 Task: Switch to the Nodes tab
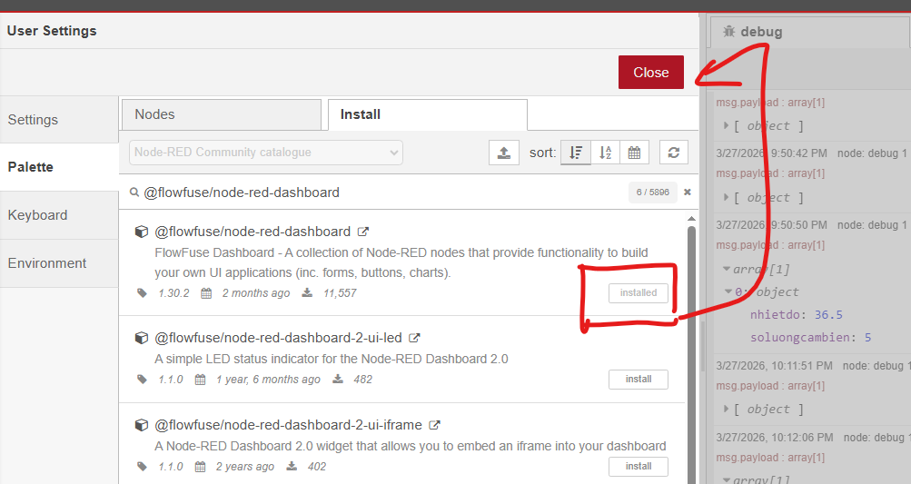point(221,114)
